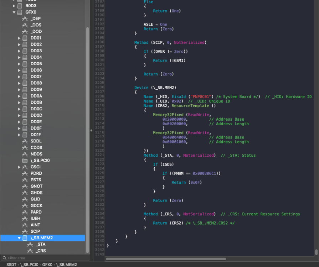Click the PDRD method icon
Screen dimensions: 319x267
(25, 173)
